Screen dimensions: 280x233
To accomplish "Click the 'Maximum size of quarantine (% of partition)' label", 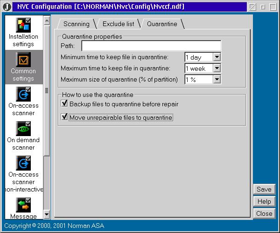I will pos(119,79).
